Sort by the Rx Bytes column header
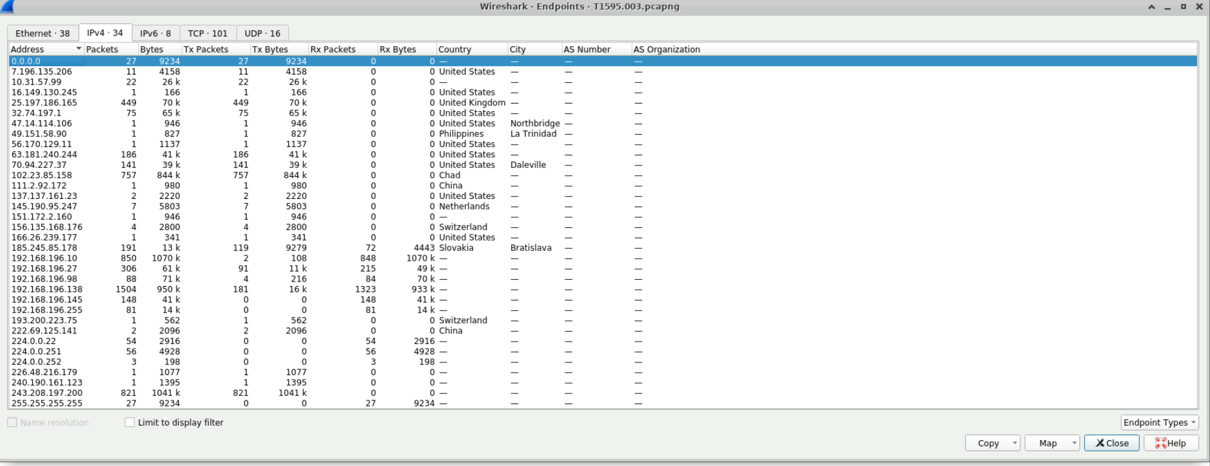 click(407, 49)
